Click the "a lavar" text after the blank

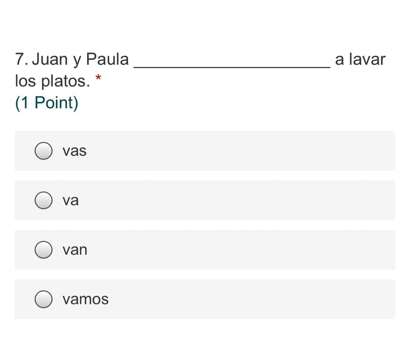[360, 59]
